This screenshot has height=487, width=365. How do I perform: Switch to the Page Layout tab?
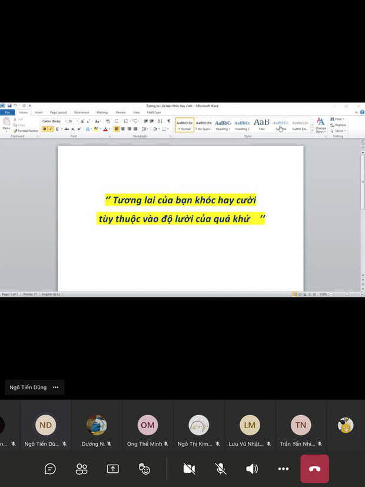pyautogui.click(x=58, y=112)
